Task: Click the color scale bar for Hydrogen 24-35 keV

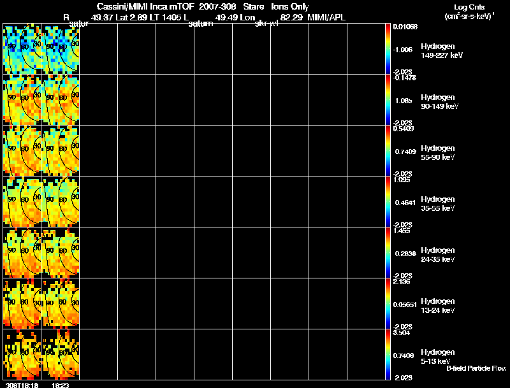Action: [x=388, y=253]
